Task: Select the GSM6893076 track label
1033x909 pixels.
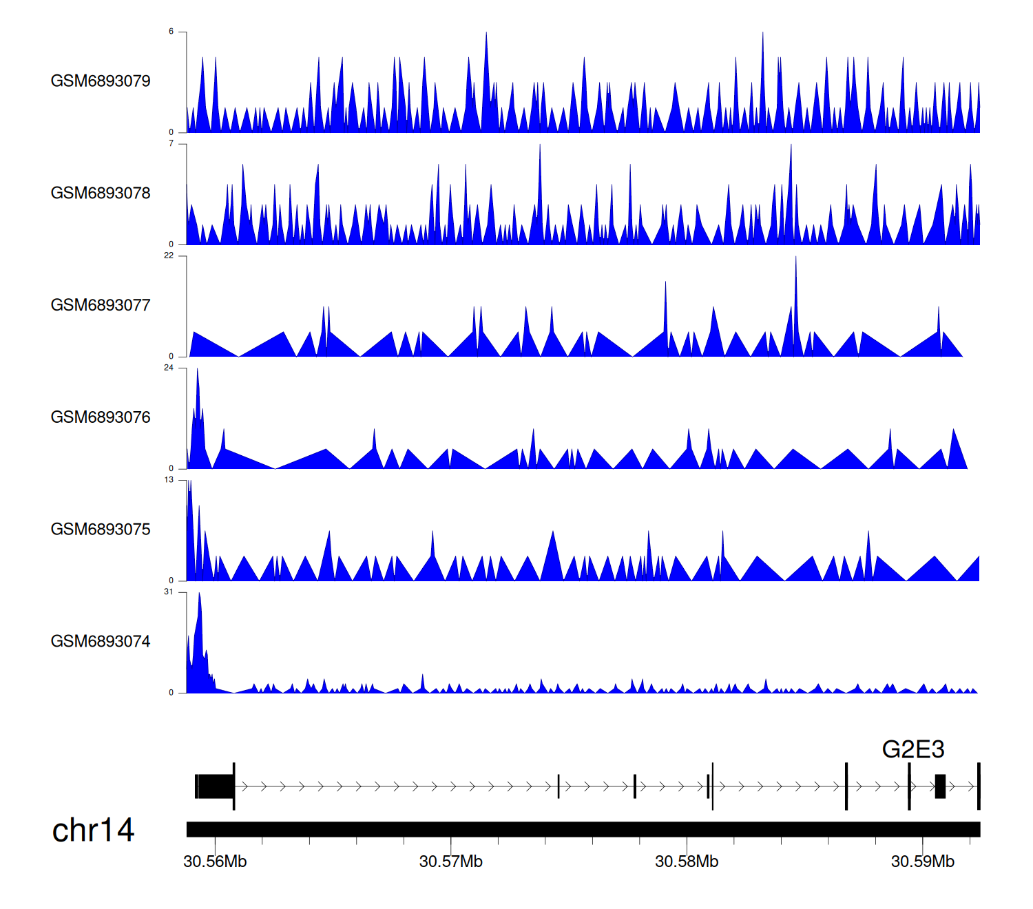Action: click(101, 417)
